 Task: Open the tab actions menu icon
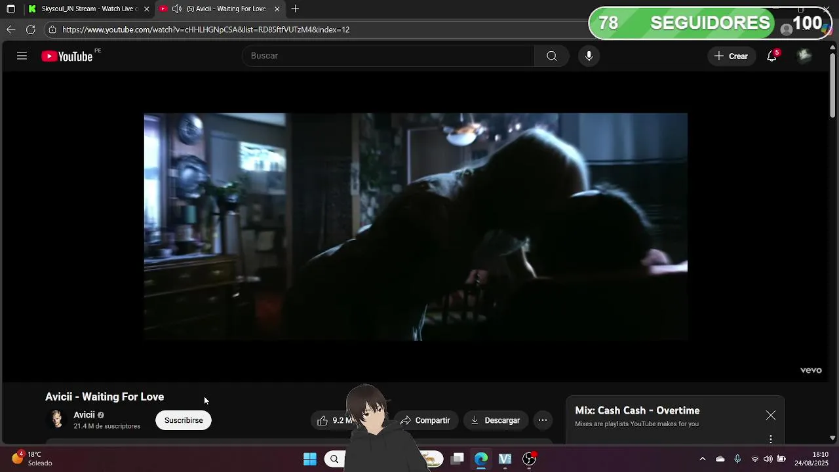(x=10, y=9)
